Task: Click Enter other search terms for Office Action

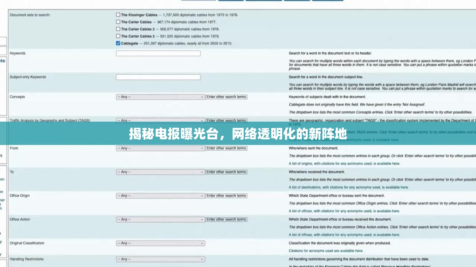Action: (226, 220)
